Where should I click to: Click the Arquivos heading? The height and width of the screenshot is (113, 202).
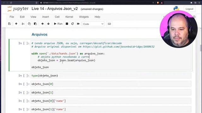(39, 35)
